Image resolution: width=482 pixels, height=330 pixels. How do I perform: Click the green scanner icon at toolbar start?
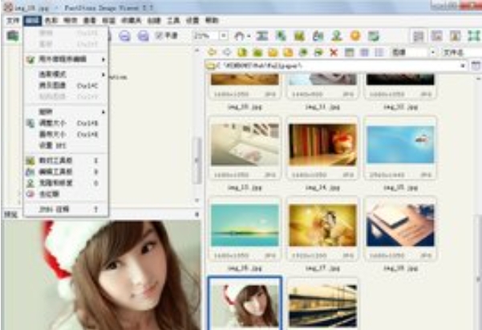click(13, 36)
